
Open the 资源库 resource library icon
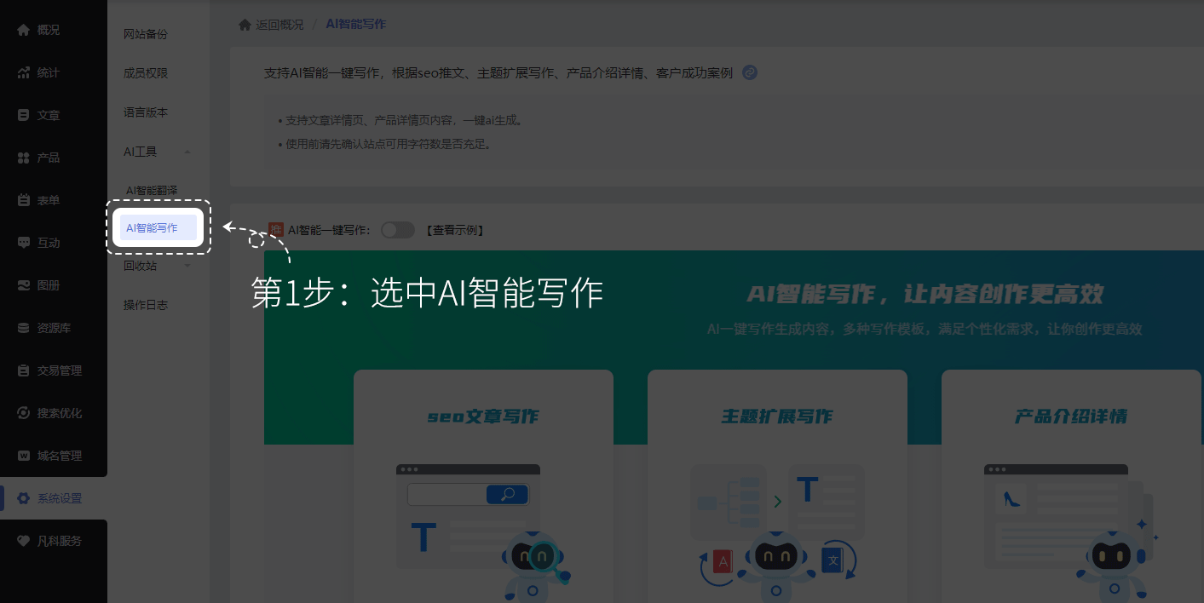click(24, 328)
